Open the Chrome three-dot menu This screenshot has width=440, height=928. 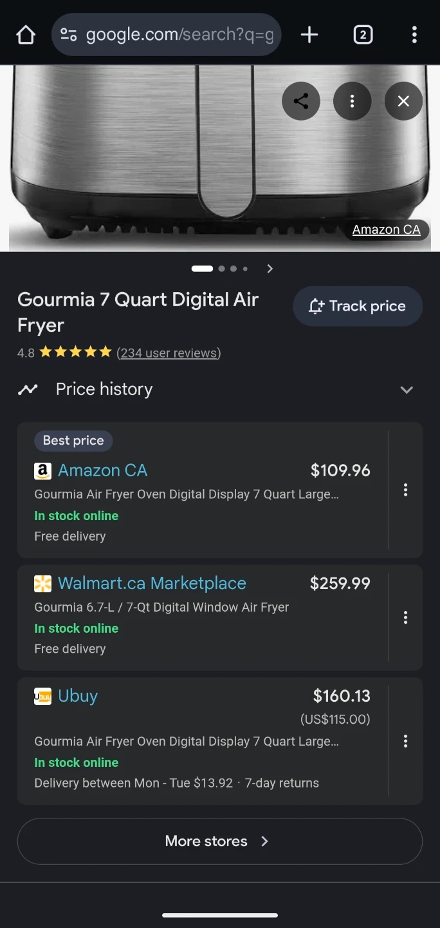414,35
